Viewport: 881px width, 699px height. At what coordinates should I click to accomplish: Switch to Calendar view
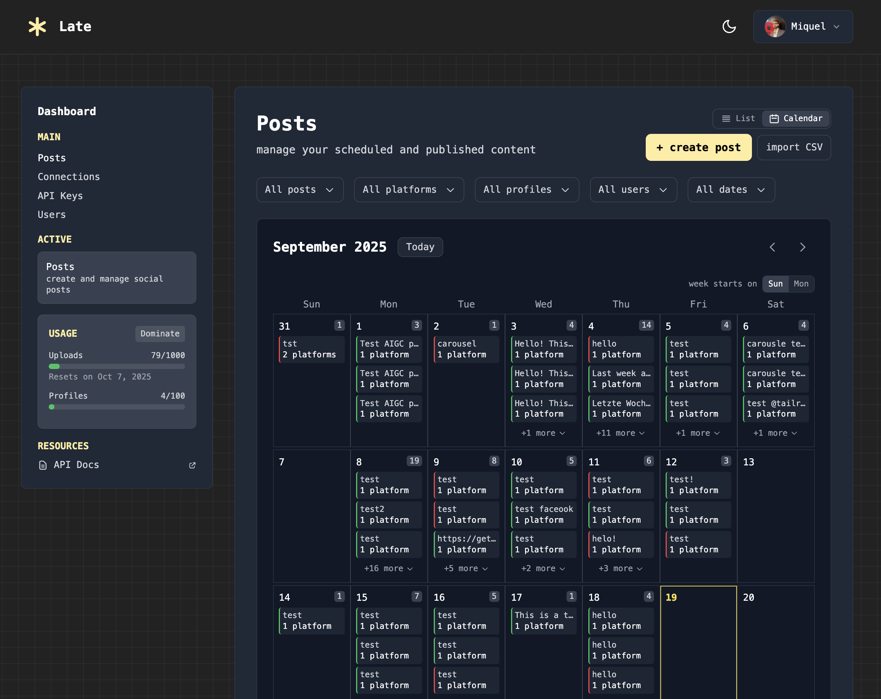point(796,118)
